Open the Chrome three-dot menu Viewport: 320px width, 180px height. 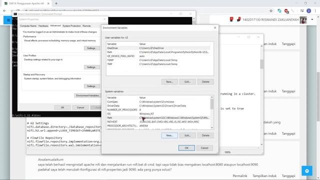tap(315, 11)
